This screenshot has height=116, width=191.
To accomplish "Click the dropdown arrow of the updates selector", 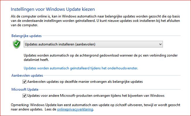I will tap(160, 44).
